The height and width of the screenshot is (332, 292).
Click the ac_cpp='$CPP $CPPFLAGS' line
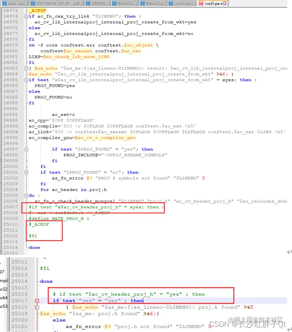tap(62, 120)
